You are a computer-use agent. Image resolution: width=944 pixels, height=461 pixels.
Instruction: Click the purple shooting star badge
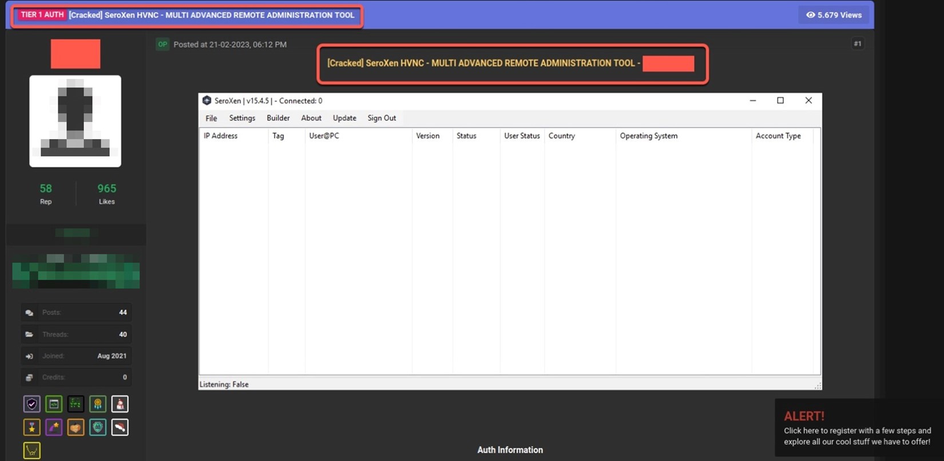(54, 427)
